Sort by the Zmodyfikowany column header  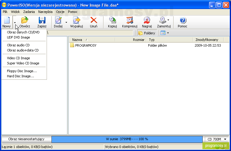tap(208, 40)
